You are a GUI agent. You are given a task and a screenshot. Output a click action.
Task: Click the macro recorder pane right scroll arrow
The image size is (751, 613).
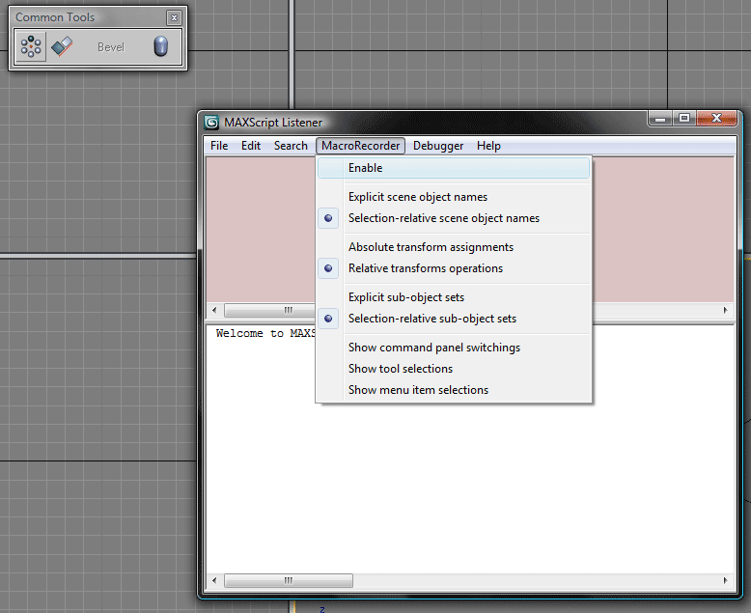(x=725, y=310)
